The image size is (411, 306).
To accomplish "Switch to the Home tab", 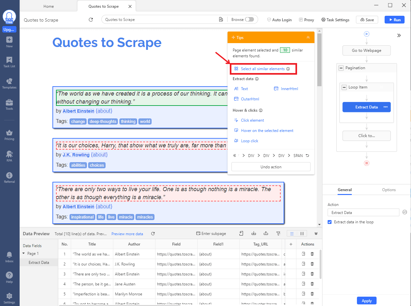I will [x=49, y=6].
